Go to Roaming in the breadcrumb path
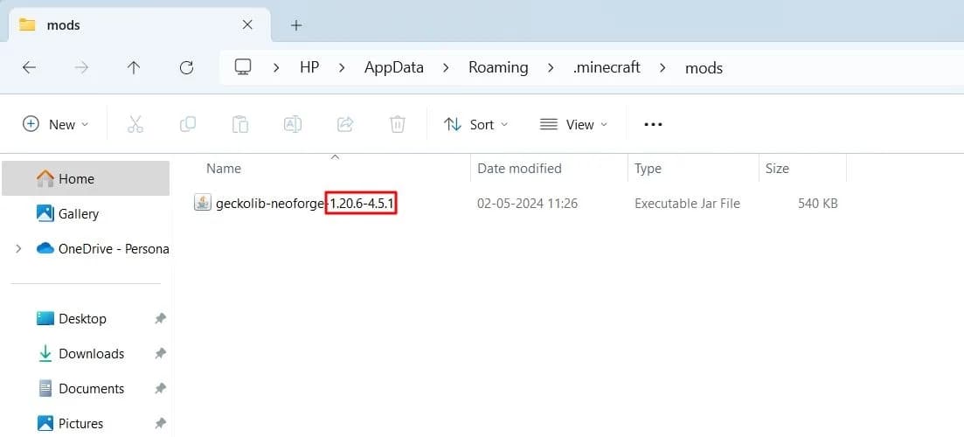 coord(498,67)
